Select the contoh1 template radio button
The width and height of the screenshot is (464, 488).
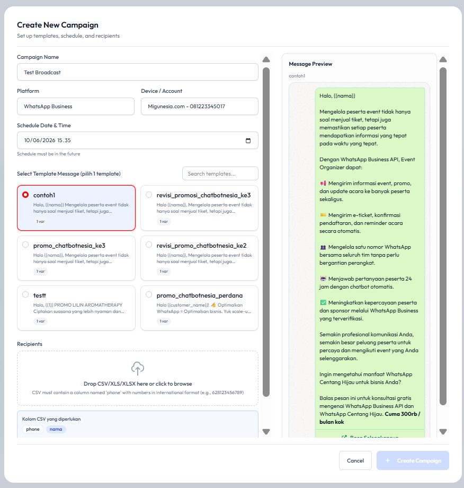25,195
